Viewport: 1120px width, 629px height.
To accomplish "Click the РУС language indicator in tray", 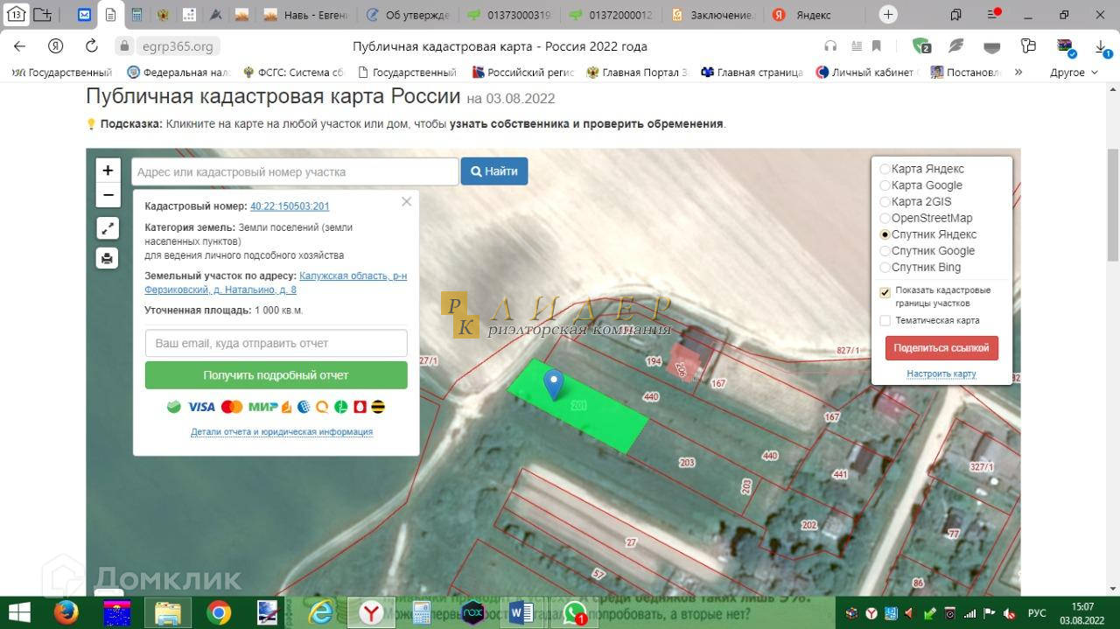I will click(1037, 613).
